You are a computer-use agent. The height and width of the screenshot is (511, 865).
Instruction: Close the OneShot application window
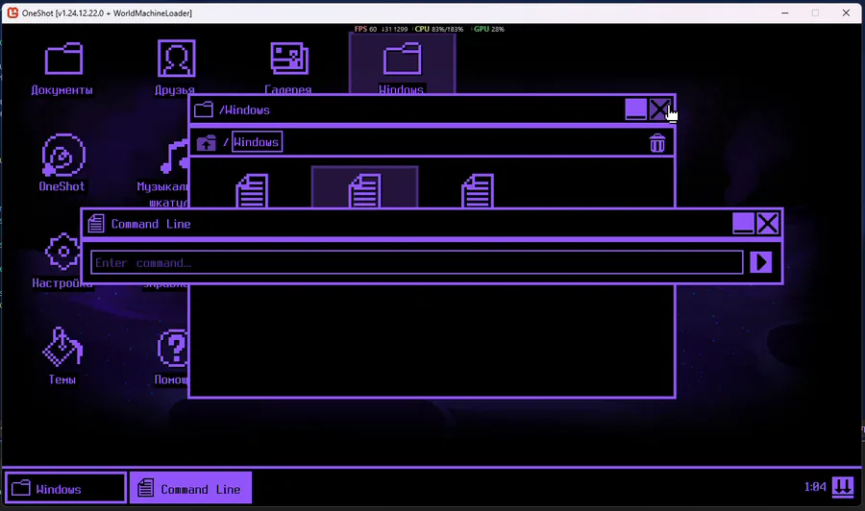[x=846, y=12]
